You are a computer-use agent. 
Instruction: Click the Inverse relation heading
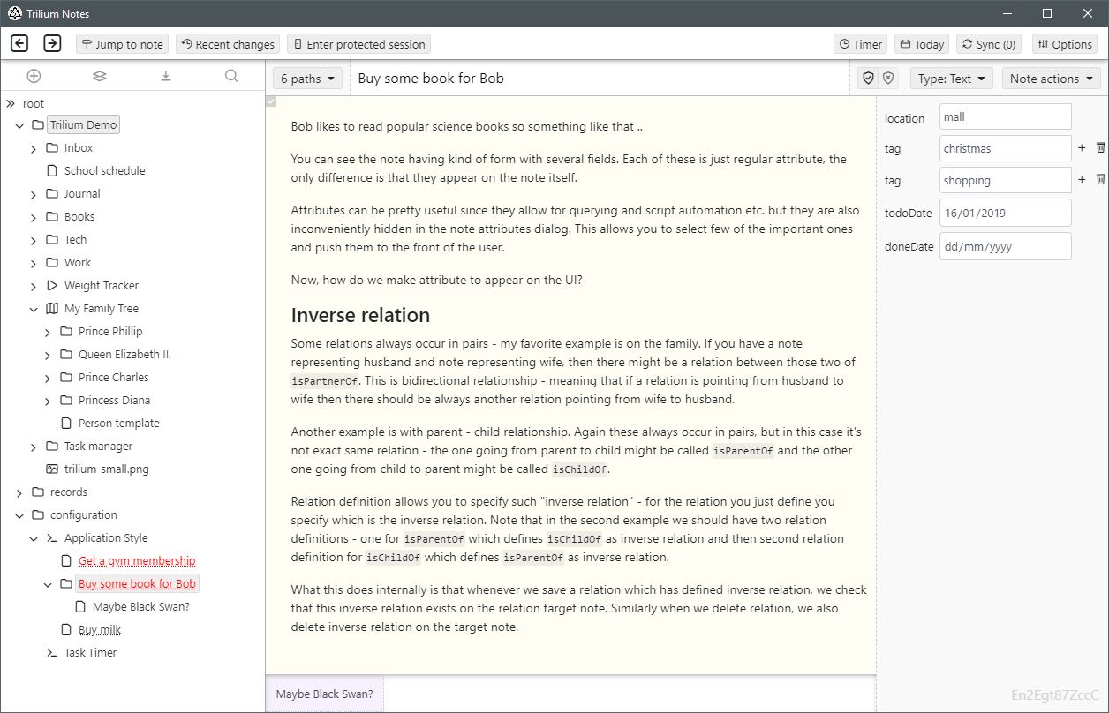pyautogui.click(x=360, y=315)
